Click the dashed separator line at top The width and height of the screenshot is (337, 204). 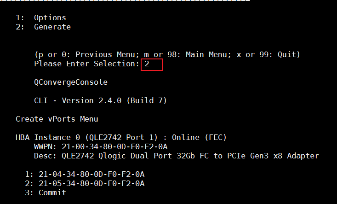[x=125, y=1]
